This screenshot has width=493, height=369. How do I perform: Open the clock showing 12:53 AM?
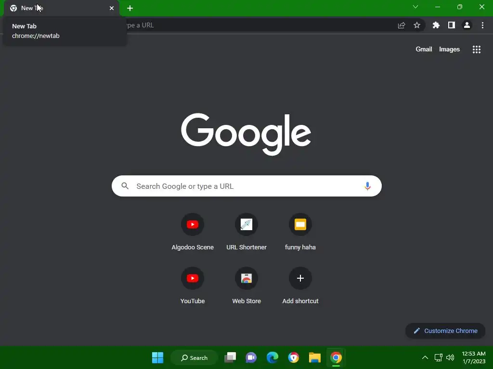point(474,357)
